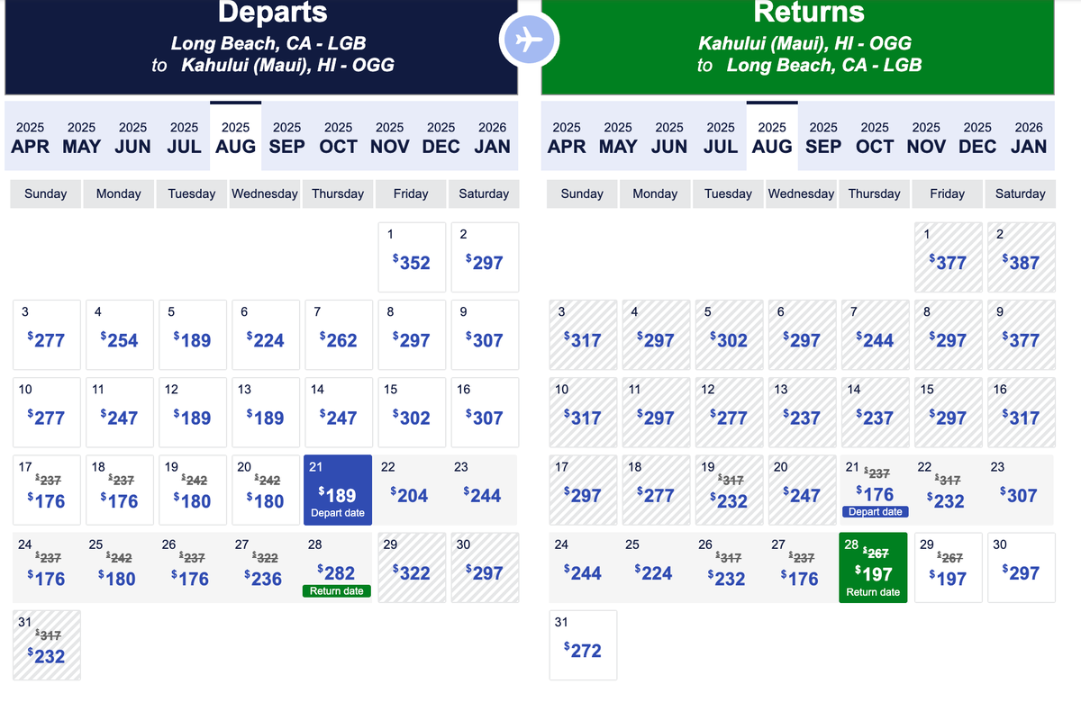Select SEP 2025 tab in Departs calendar
This screenshot has height=720, width=1081.
287,138
